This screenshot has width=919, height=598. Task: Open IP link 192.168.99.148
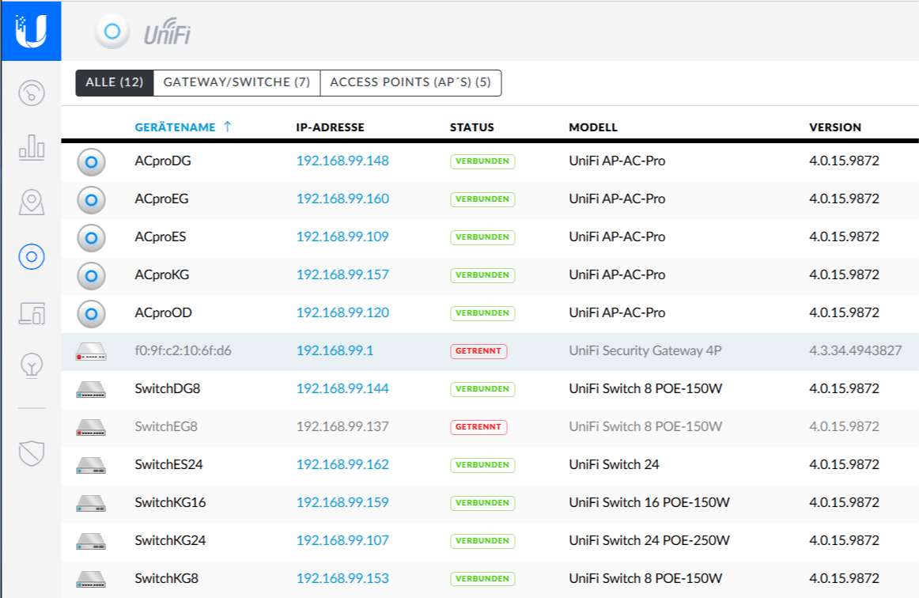[342, 161]
